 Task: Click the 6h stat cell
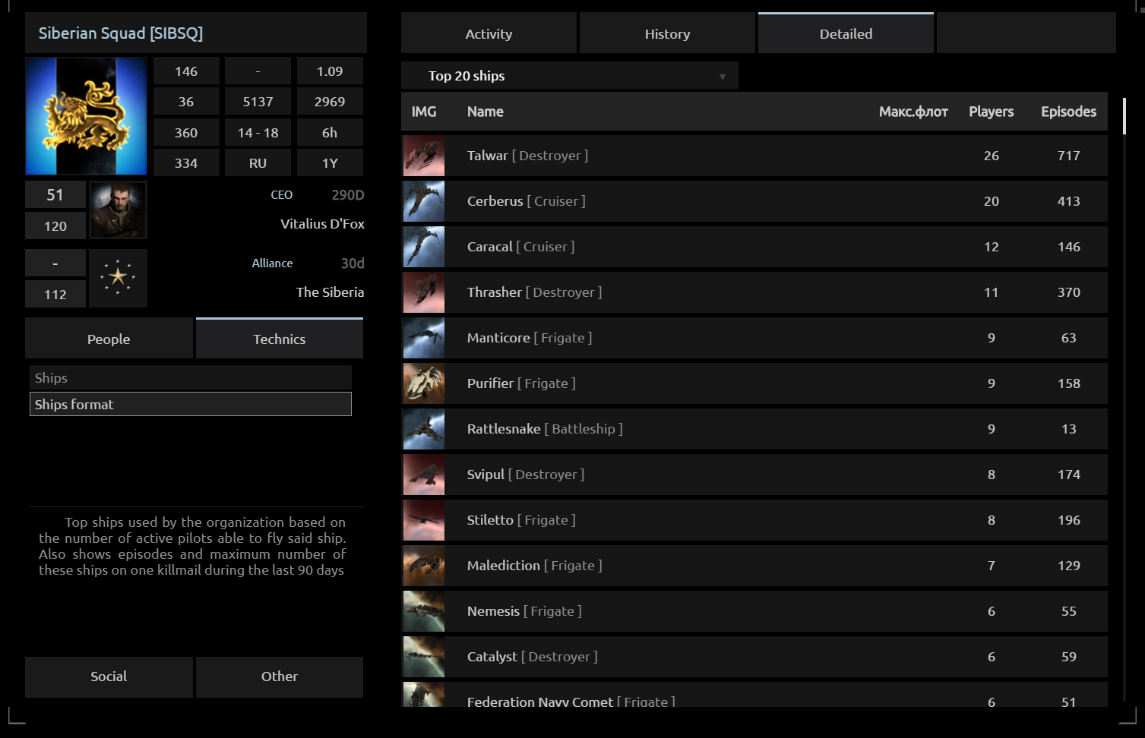[x=330, y=133]
